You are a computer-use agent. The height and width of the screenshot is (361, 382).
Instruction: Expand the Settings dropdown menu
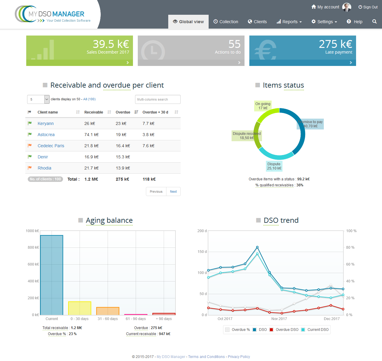324,22
